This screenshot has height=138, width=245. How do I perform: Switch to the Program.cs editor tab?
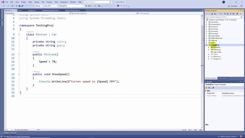pos(32,10)
